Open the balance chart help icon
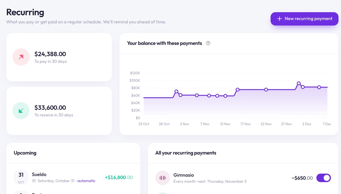Image resolution: width=341 pixels, height=194 pixels. pos(208,43)
